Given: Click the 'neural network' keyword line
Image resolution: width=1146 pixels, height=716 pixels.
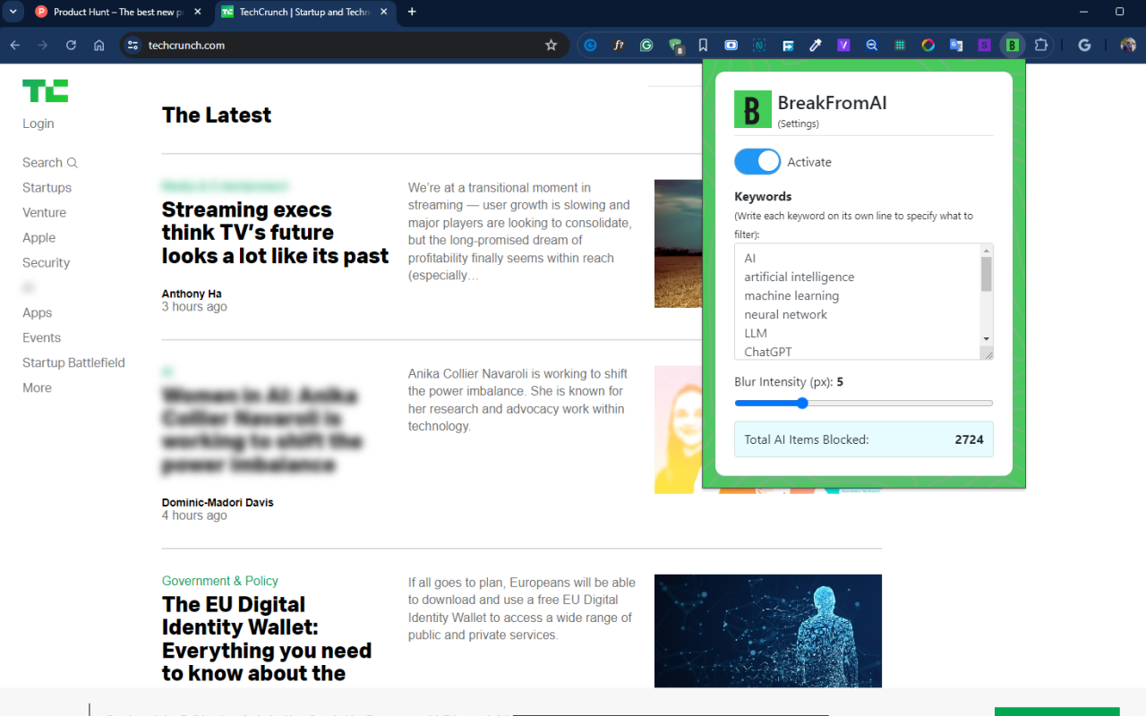Looking at the screenshot, I should point(785,314).
